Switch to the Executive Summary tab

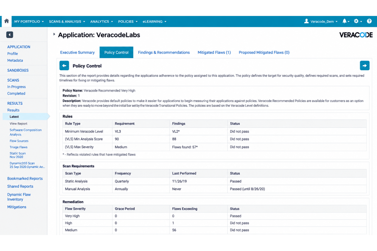(x=77, y=52)
